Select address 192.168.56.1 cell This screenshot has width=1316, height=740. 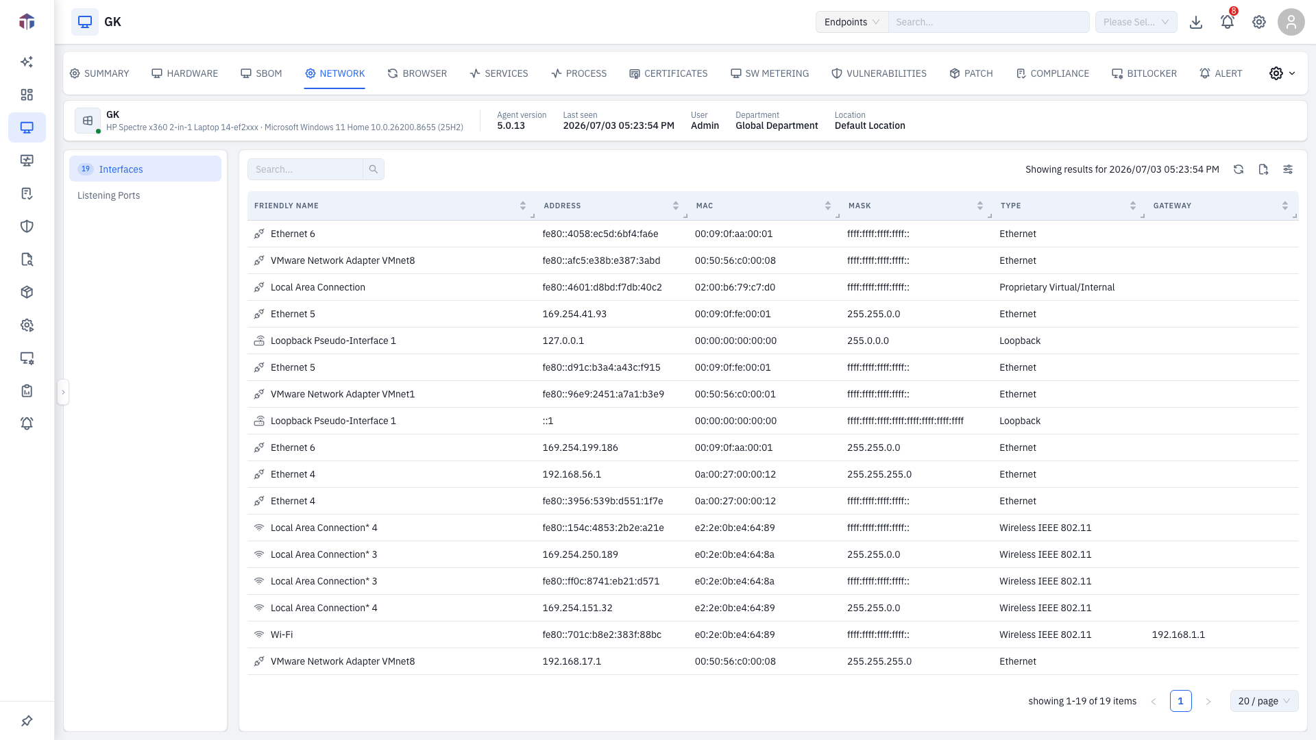tap(572, 474)
